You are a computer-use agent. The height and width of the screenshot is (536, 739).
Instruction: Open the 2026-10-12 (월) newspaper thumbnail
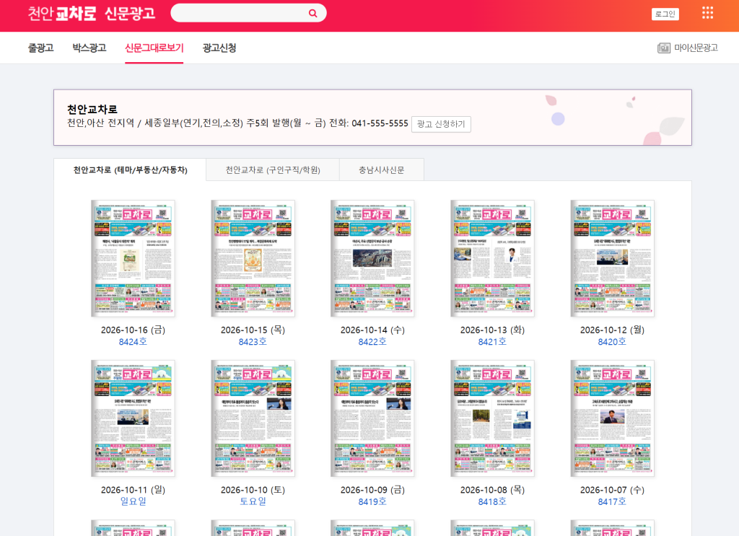[612, 258]
